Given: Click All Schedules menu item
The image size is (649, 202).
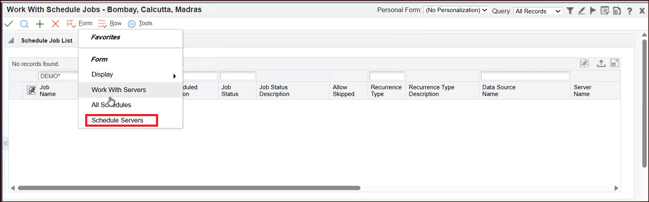Looking at the screenshot, I should coord(111,105).
